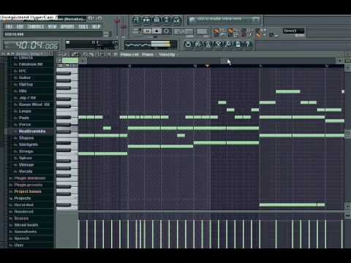
Task: Open the Plugin presets browser folder
Action: click(x=29, y=185)
